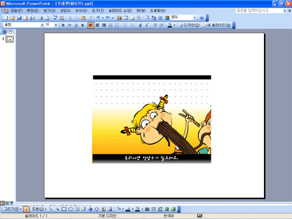Image resolution: width=292 pixels, height=219 pixels.
Task: Insert clip art from drawing toolbar
Action: pos(103,209)
